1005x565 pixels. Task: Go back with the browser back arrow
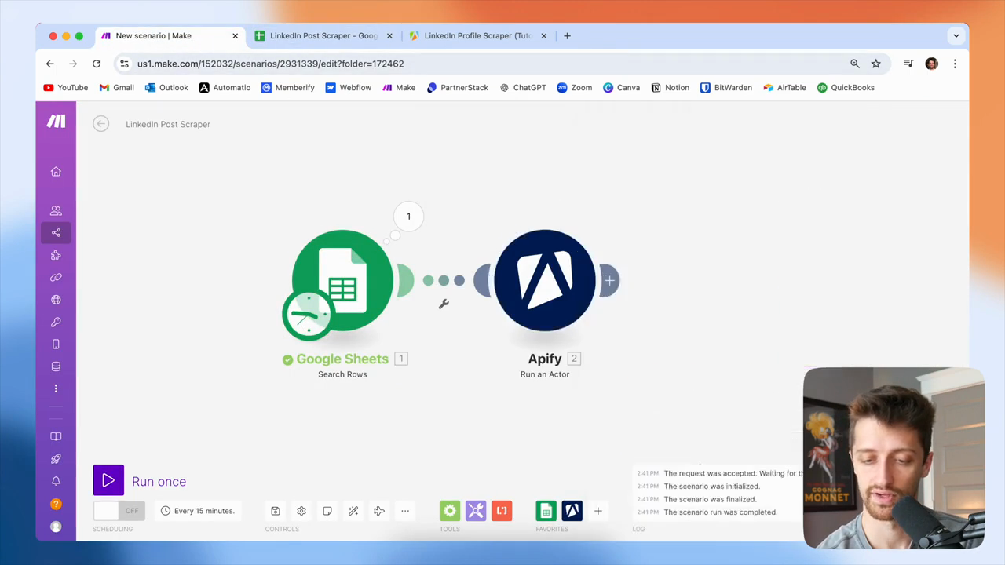click(50, 64)
